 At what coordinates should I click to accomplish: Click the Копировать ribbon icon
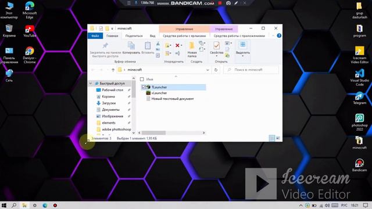click(131, 45)
